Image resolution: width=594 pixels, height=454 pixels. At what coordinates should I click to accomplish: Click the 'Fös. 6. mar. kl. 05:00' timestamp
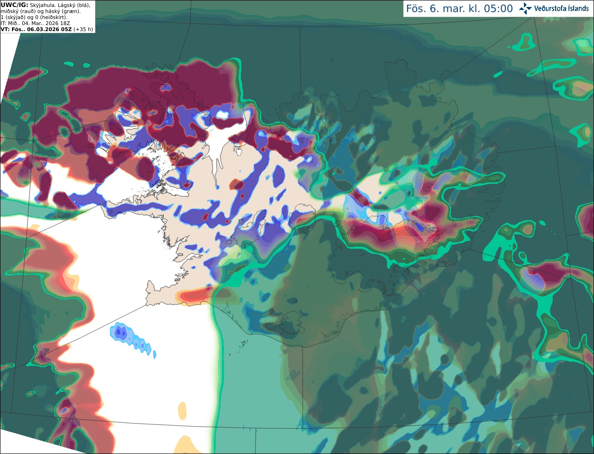[459, 9]
